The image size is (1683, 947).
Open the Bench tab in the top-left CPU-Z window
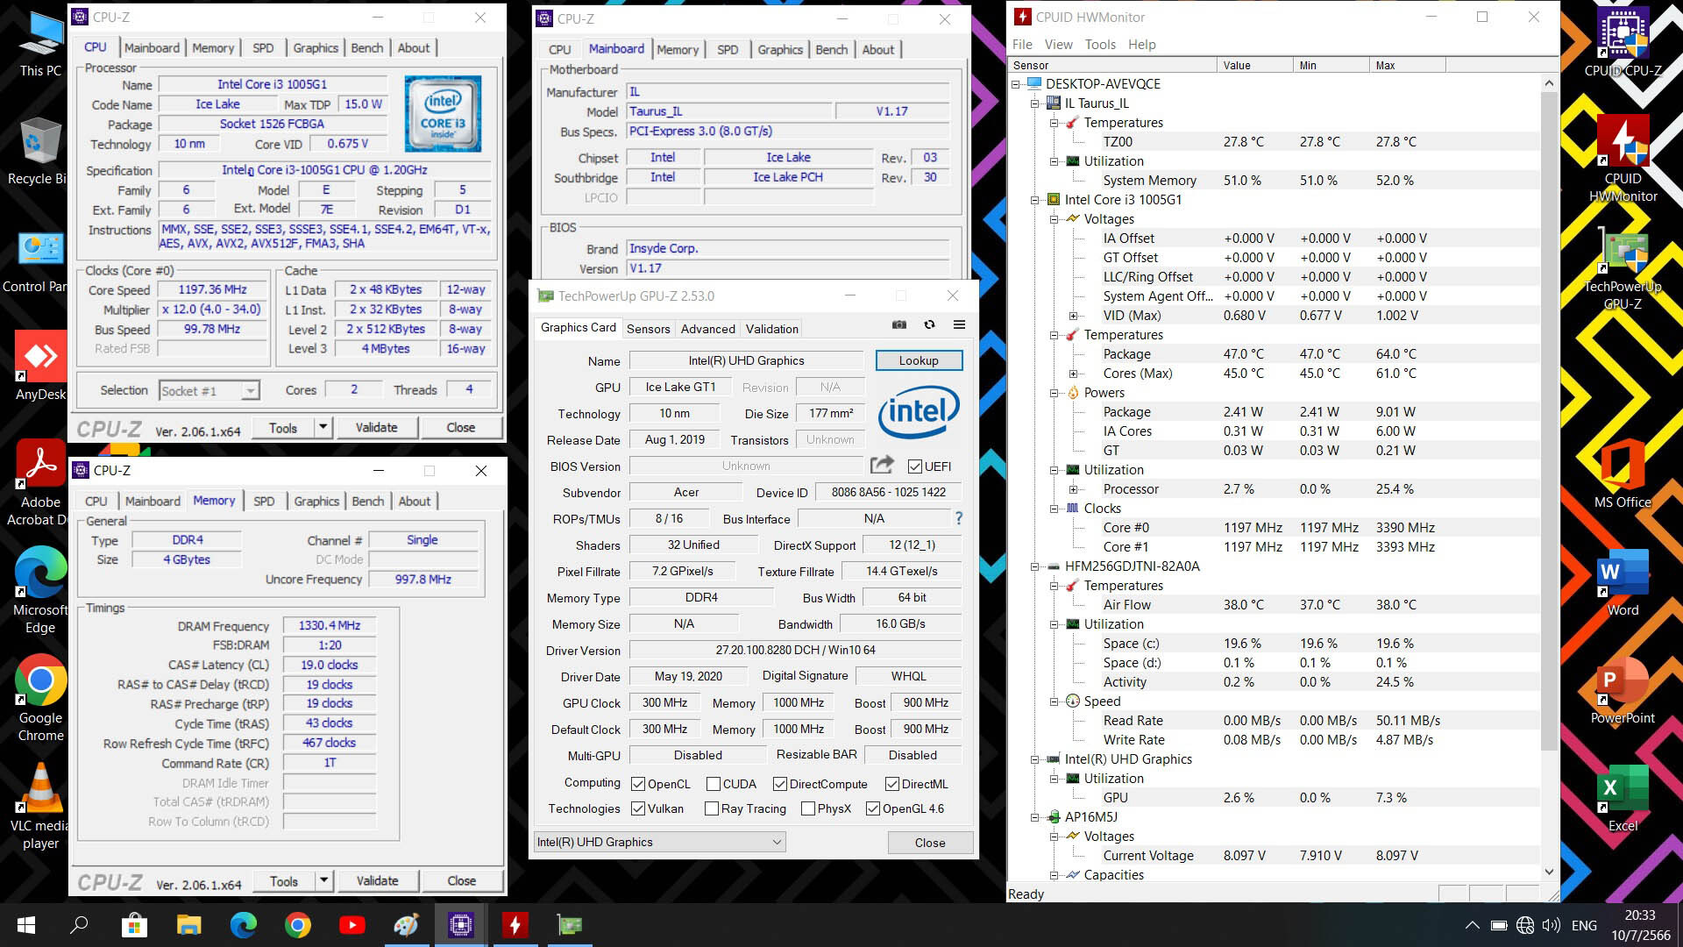366,48
